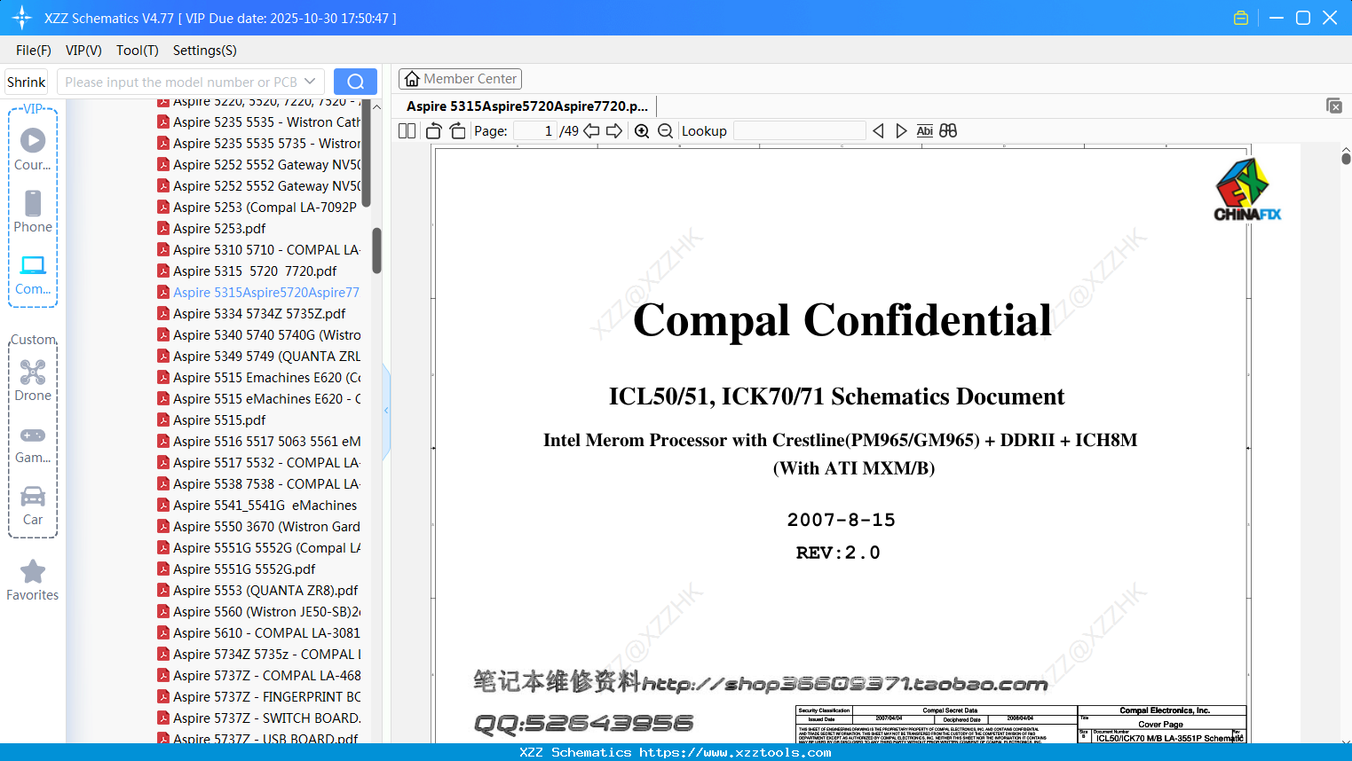The image size is (1352, 761).
Task: Open the Game console category
Action: (x=33, y=443)
